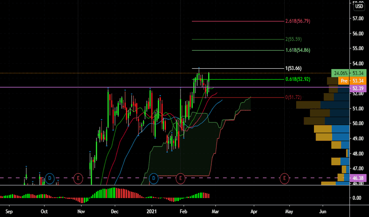Screen dimensions: 369x217
Task: Click the 24.06% volume profile label
Action: coord(340,73)
